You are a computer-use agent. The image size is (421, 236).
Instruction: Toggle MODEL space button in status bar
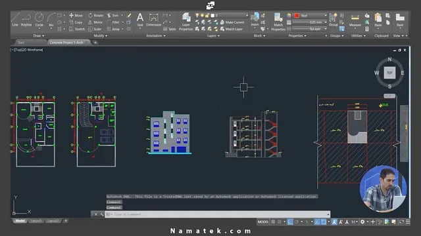[x=263, y=222]
